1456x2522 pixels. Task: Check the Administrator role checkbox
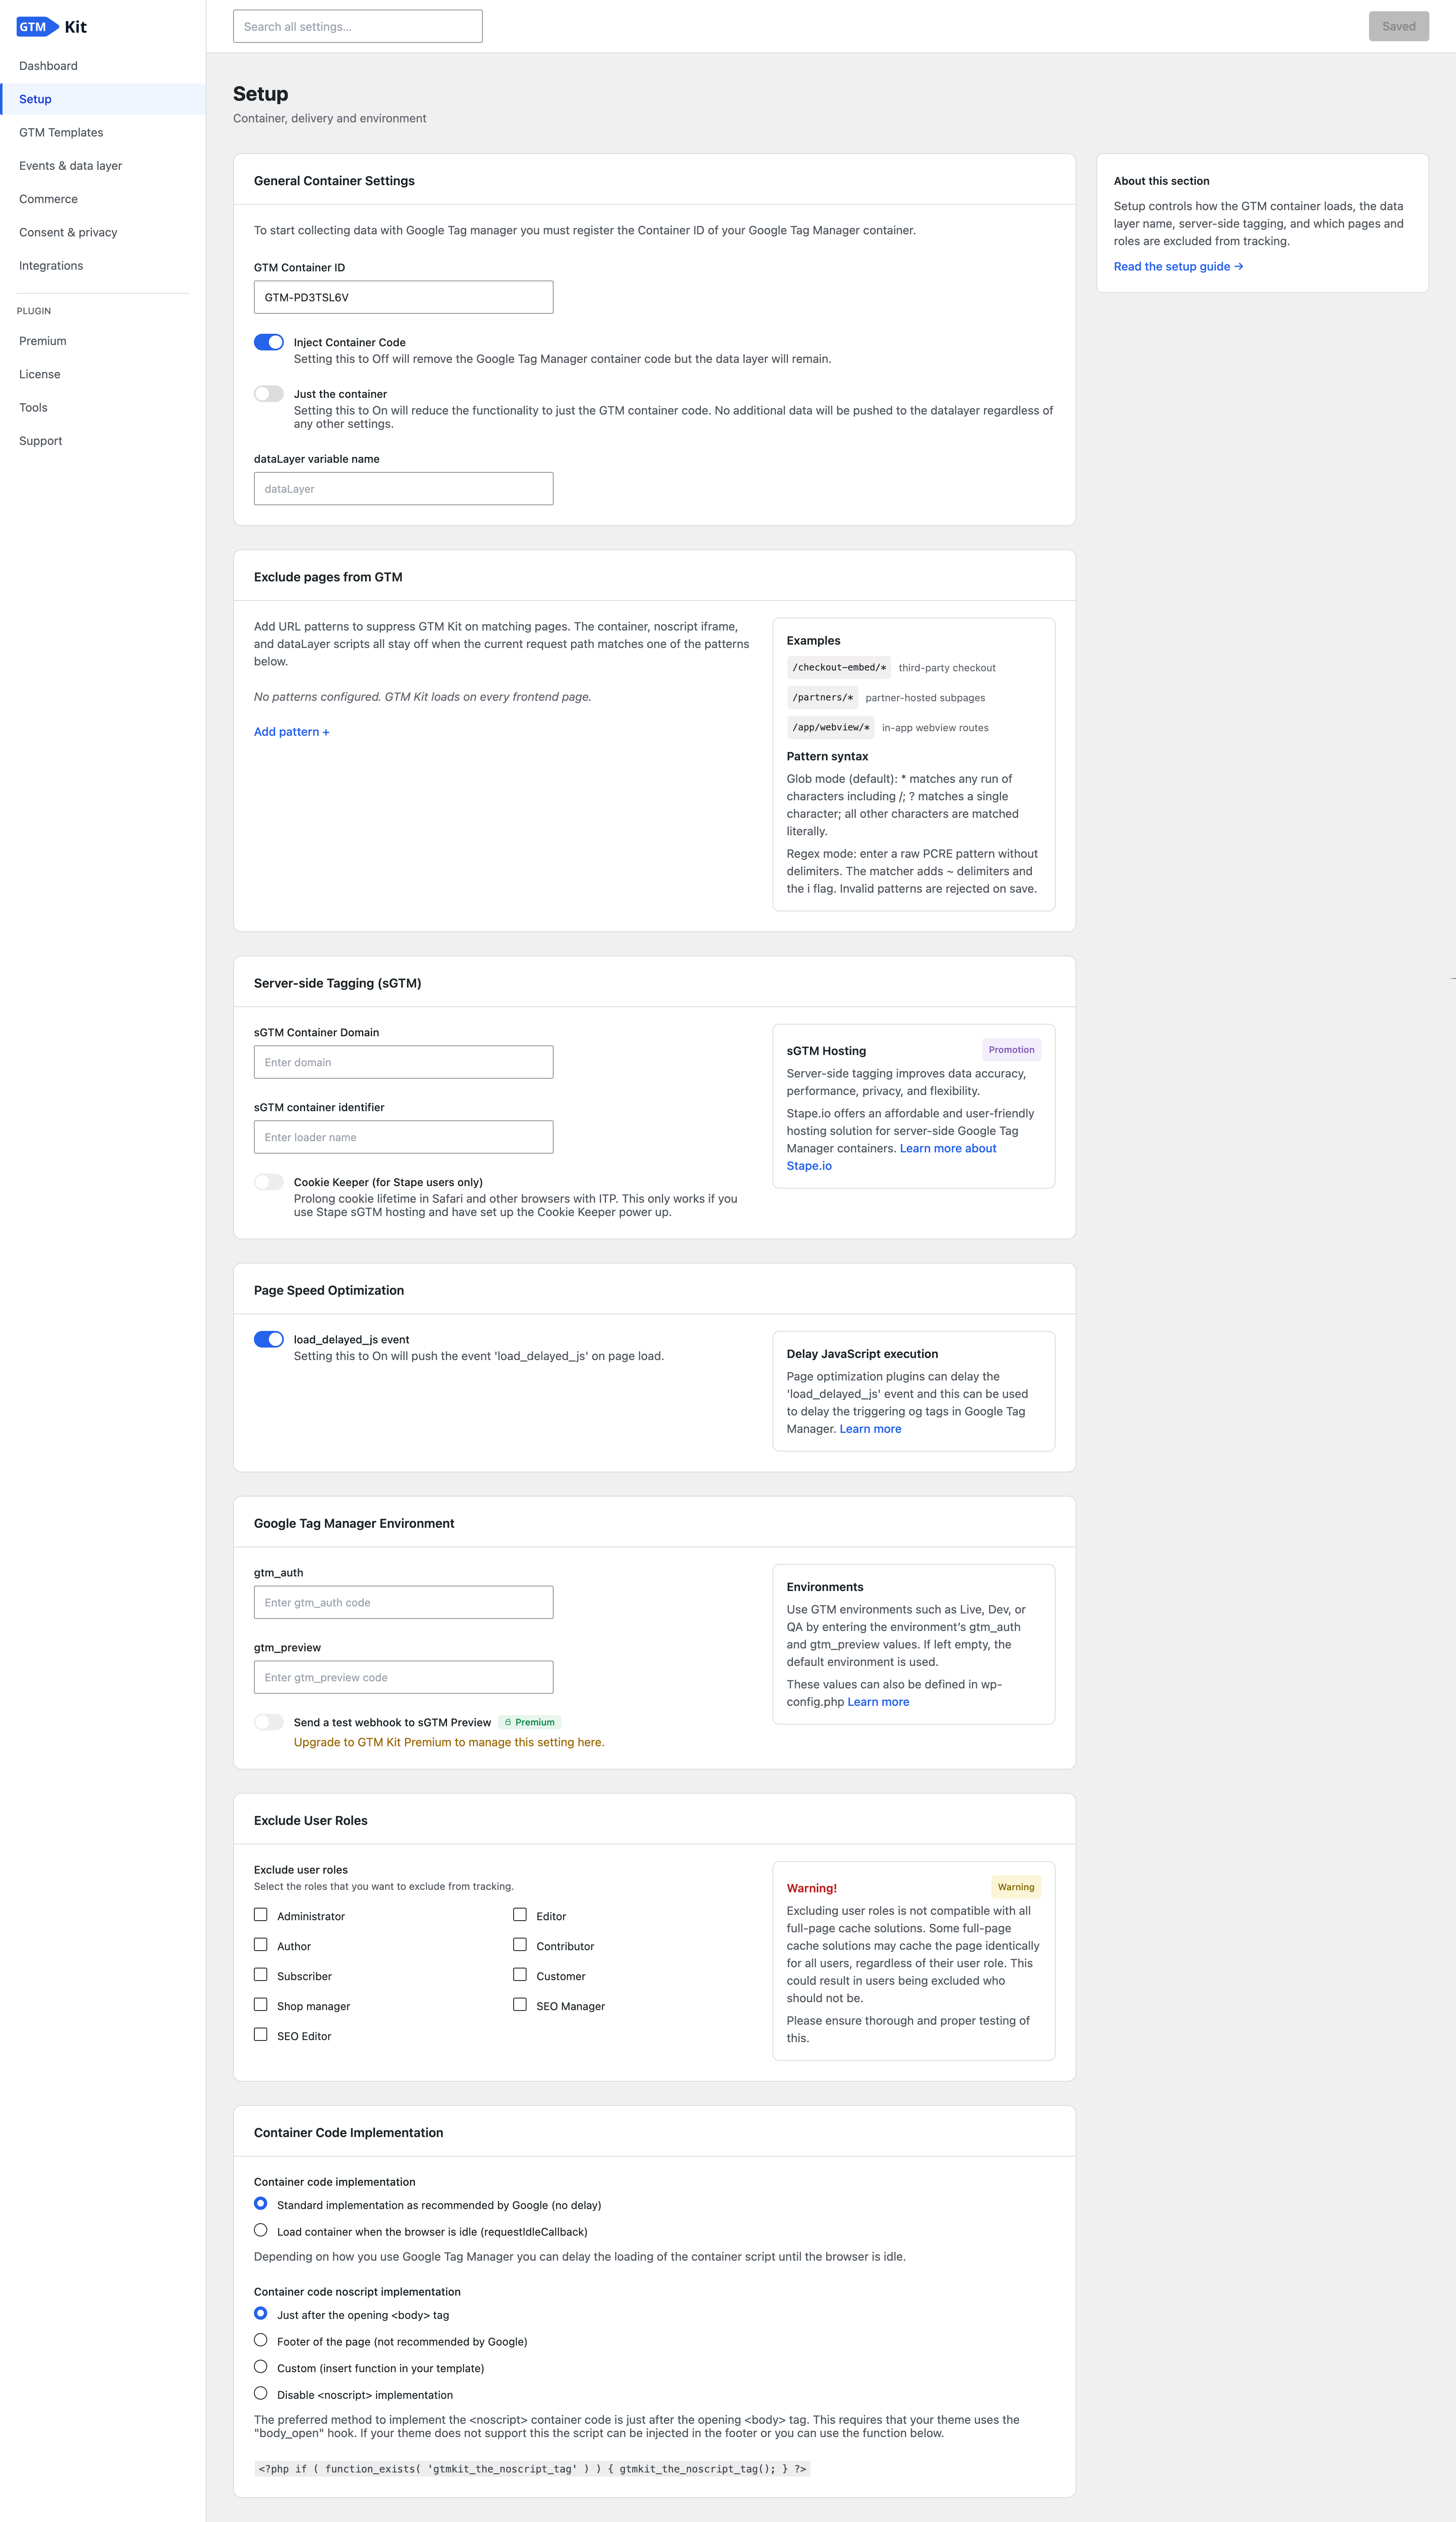click(261, 1915)
